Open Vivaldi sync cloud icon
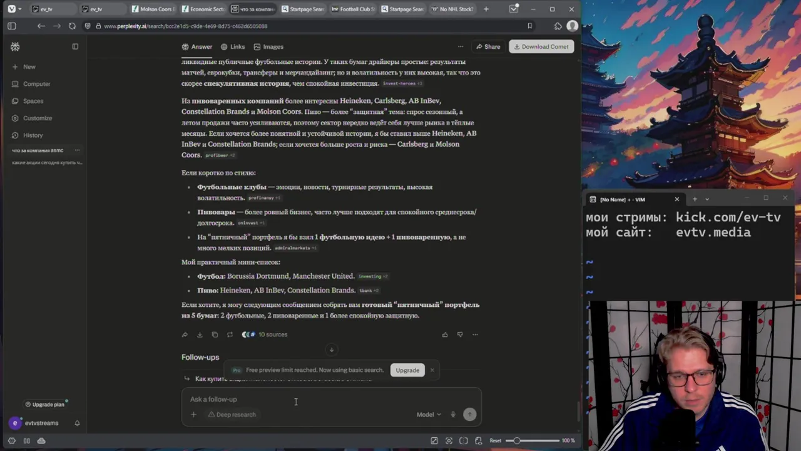 pos(41,440)
